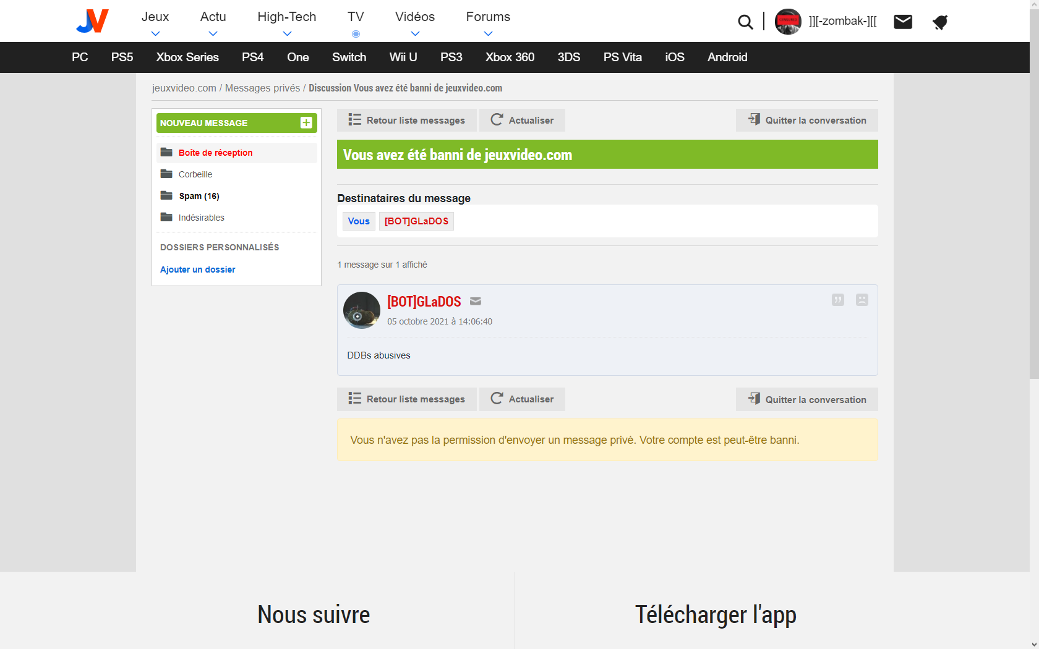The height and width of the screenshot is (649, 1039).
Task: Click Ajouter un dossier link
Action: pyautogui.click(x=198, y=269)
